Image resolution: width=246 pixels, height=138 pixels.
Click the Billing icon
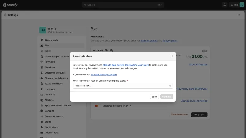42,51
